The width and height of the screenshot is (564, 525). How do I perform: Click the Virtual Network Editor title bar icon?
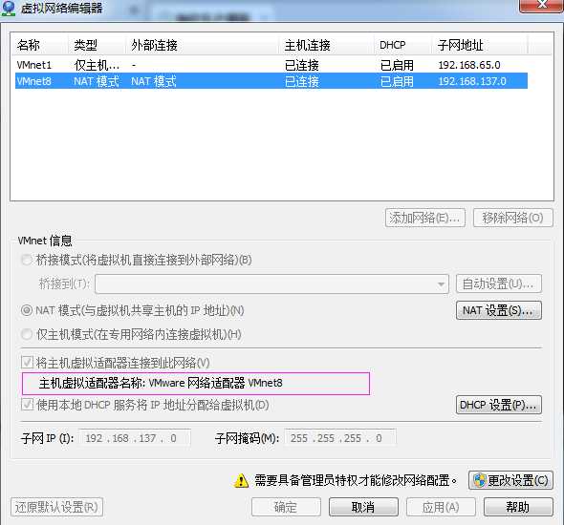9,9
